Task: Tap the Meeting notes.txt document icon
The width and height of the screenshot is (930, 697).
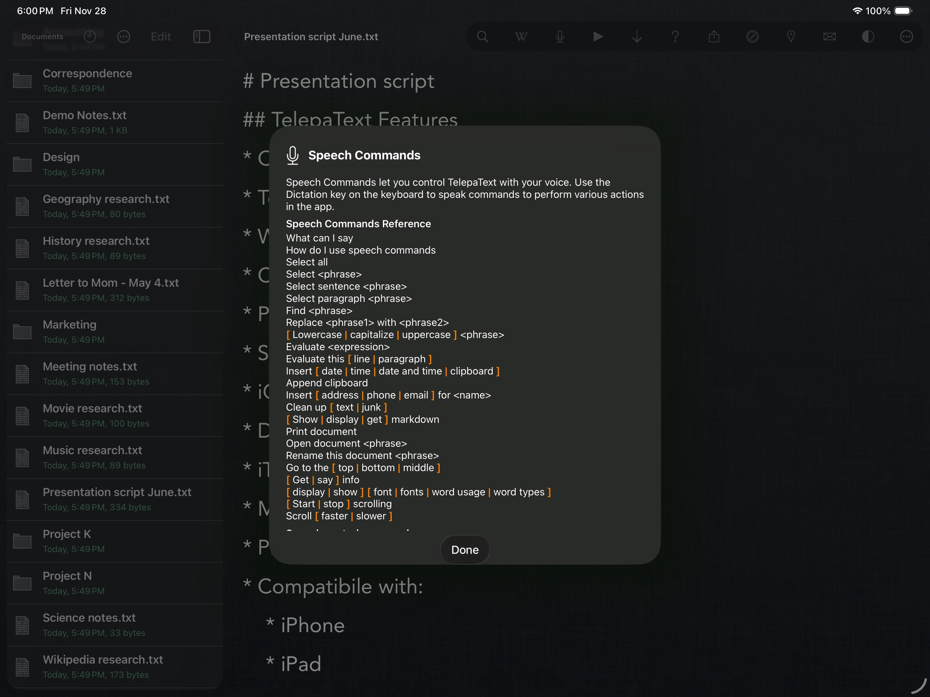Action: tap(22, 374)
